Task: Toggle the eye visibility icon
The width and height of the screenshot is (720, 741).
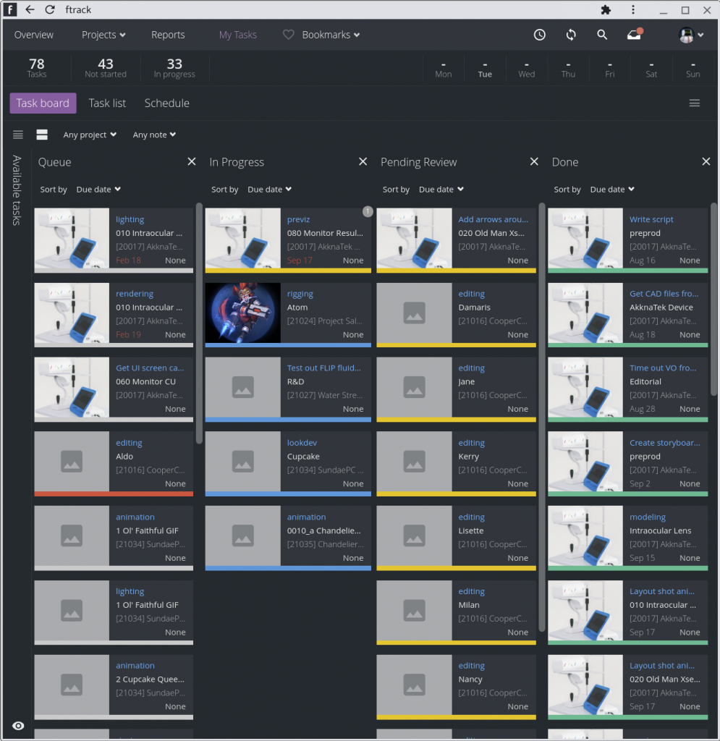Action: 18,726
